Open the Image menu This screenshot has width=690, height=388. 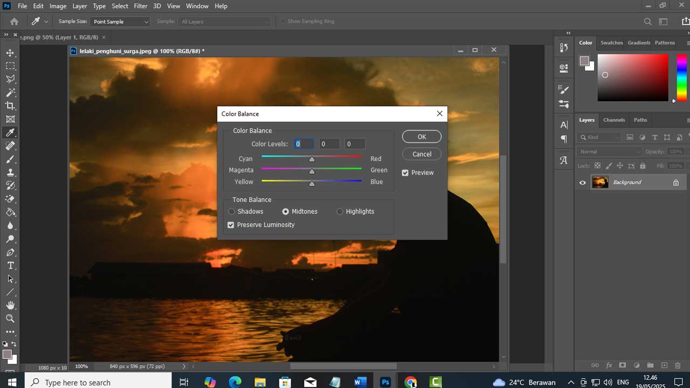pyautogui.click(x=58, y=6)
